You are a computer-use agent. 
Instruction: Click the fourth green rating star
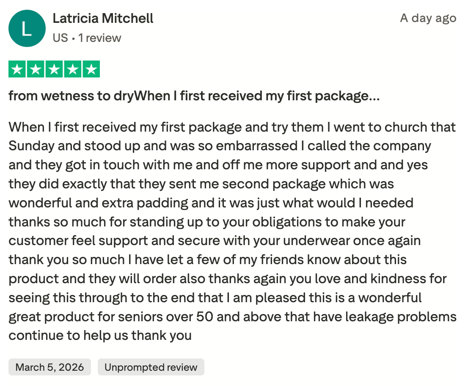(72, 69)
